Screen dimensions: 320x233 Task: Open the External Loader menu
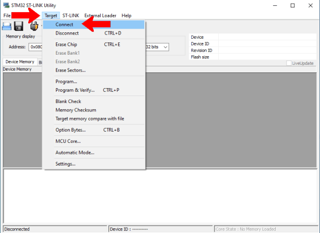(x=100, y=15)
